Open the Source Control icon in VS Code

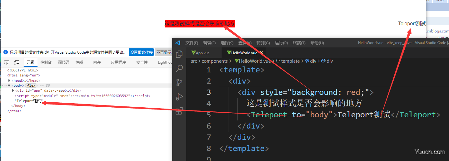click(179, 82)
